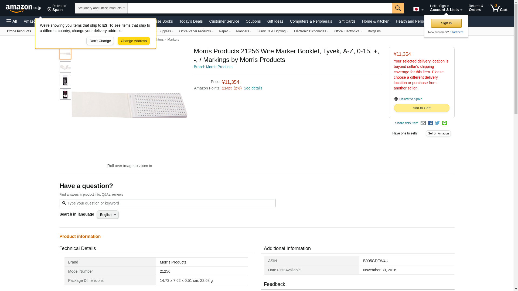Screen dimensions: 518x291
Task: Open the shopping cart
Action: coord(498,8)
